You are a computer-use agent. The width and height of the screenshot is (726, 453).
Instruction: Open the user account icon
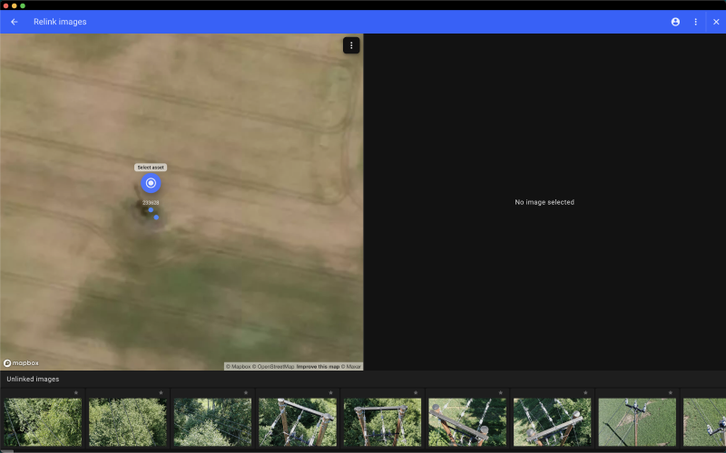pos(675,22)
